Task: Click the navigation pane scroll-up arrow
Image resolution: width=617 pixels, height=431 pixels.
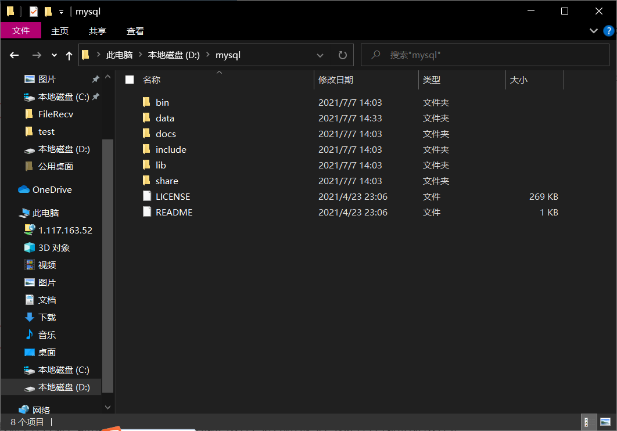Action: click(x=108, y=77)
